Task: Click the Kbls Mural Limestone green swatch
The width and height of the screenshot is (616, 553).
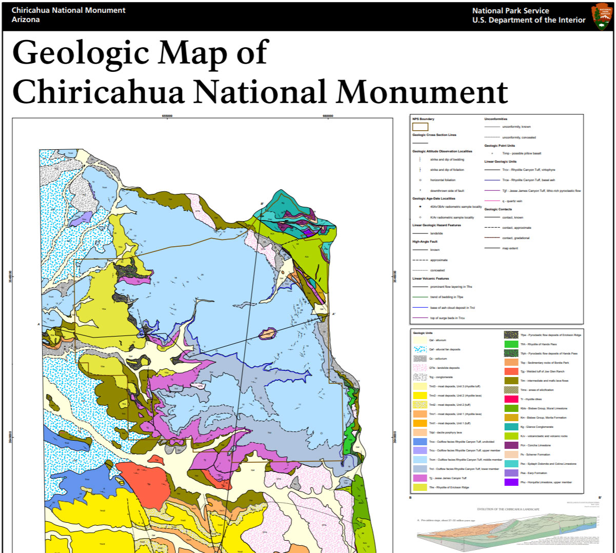Action: coord(511,408)
